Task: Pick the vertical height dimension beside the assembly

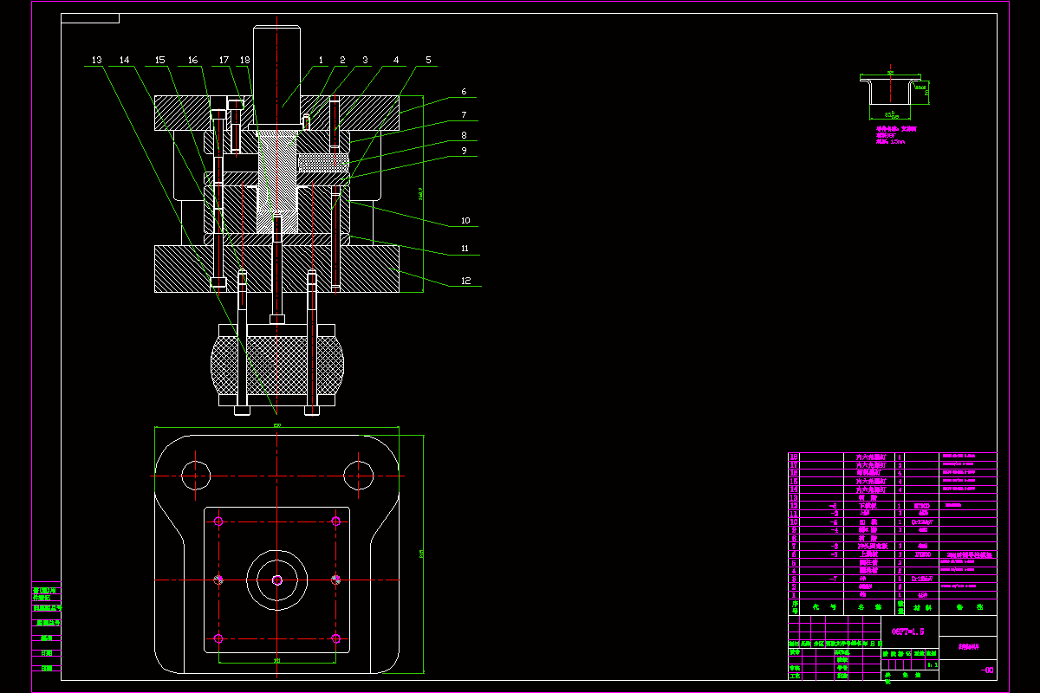Action: [x=420, y=192]
